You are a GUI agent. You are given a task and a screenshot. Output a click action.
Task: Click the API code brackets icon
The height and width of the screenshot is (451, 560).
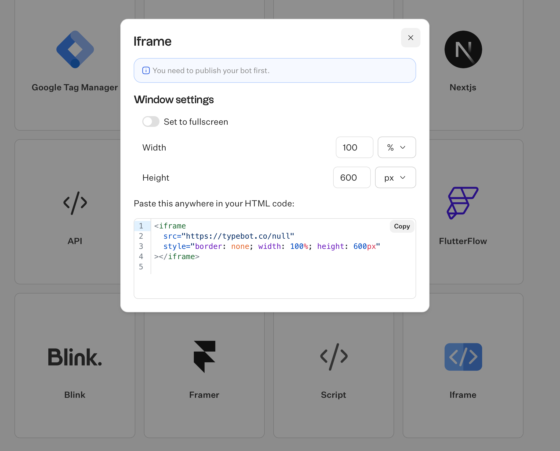(x=75, y=203)
